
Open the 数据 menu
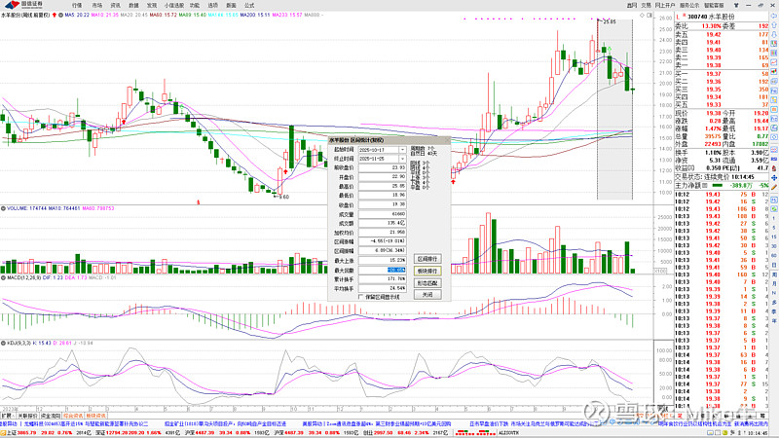pos(133,5)
